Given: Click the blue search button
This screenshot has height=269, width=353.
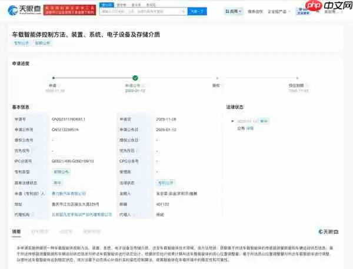Looking at the screenshot, I should point(197,11).
